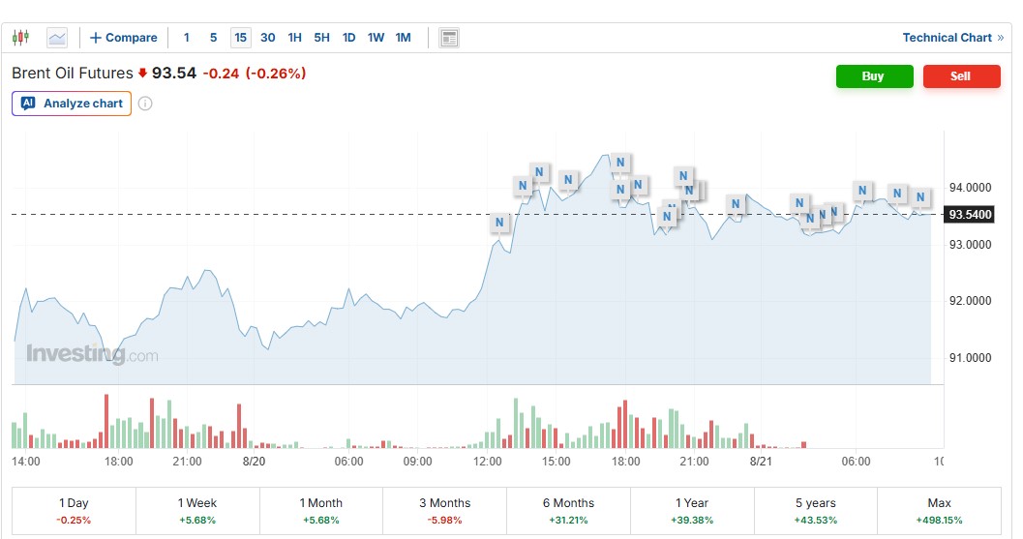Screen dimensions: 1023x539
Task: Click the 93.5400 current price label
Action: [970, 215]
